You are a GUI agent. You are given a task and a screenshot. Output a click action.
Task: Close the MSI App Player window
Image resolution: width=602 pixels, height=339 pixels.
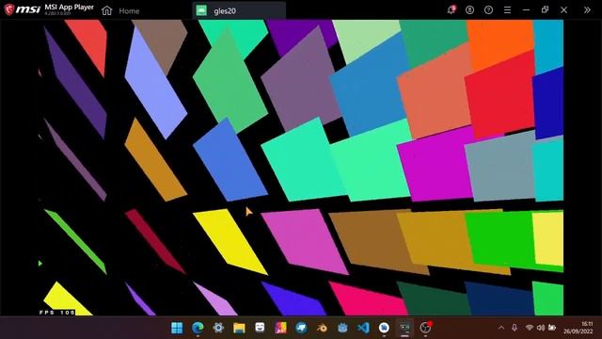pyautogui.click(x=563, y=10)
